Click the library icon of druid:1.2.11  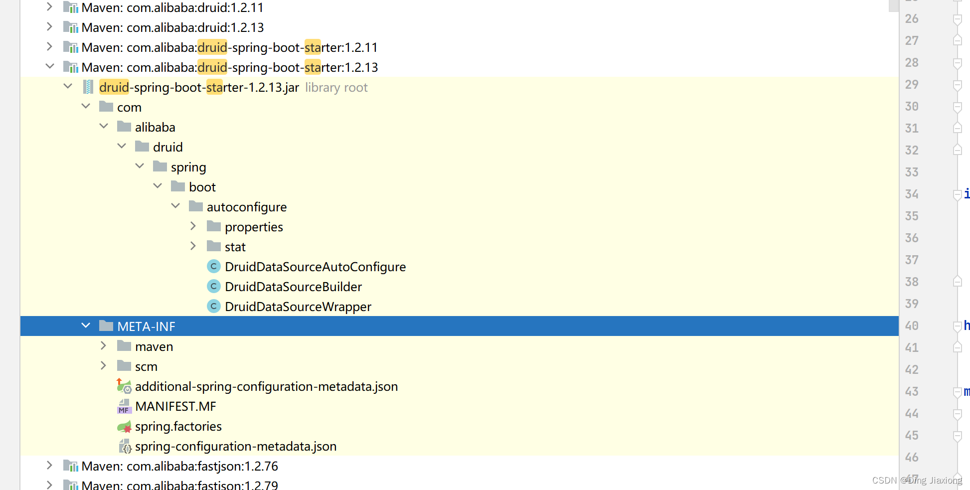coord(71,7)
